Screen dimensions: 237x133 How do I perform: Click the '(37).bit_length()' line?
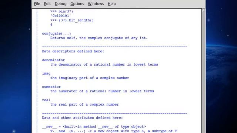[x=72, y=20]
